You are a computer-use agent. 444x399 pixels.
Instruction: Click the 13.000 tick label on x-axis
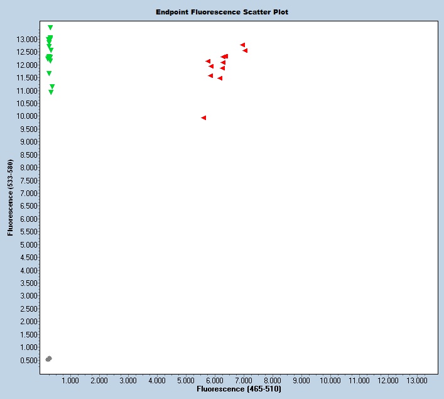[417, 380]
